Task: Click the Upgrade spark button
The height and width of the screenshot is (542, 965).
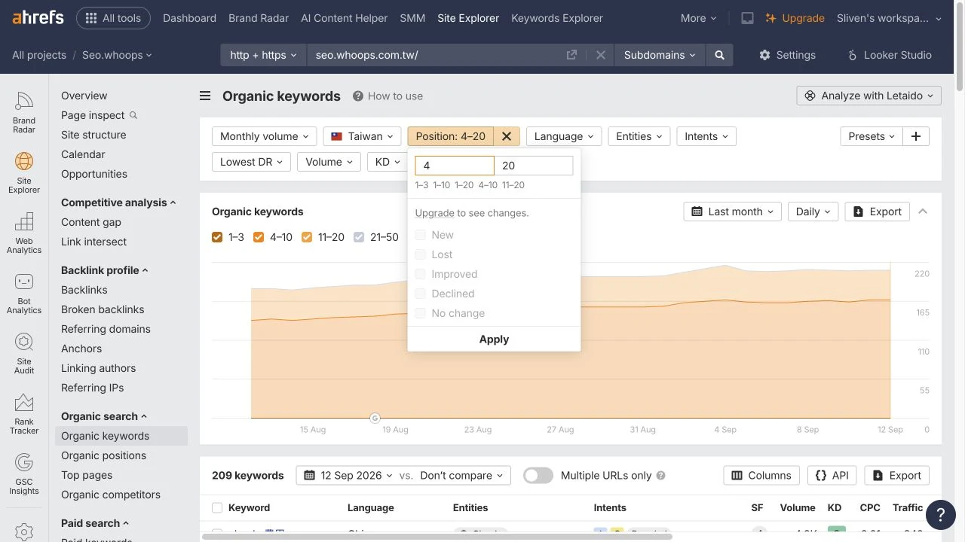Action: tap(795, 18)
